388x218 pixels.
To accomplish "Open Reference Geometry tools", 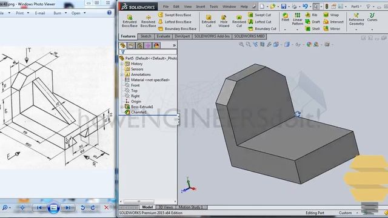I will click(x=356, y=19).
